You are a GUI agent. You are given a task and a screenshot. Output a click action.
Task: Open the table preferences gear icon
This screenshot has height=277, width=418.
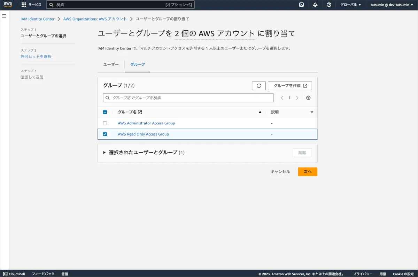coord(308,98)
